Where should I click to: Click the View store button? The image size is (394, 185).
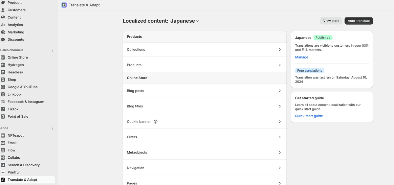(331, 21)
